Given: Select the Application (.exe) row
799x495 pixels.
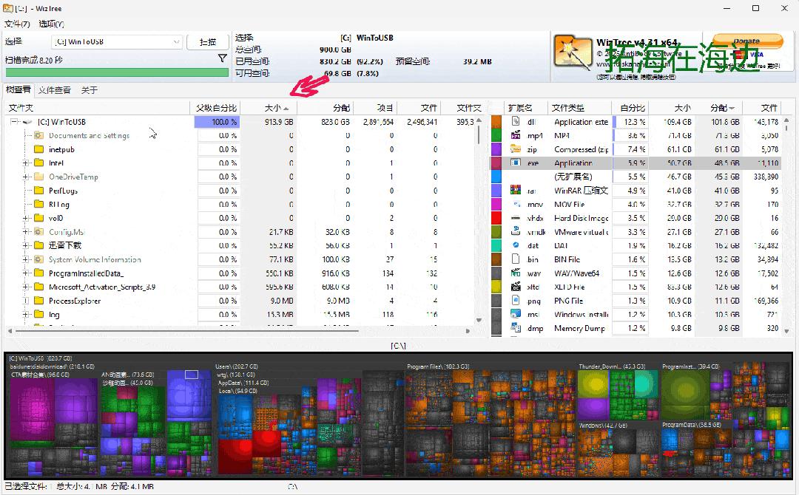Looking at the screenshot, I should pyautogui.click(x=636, y=163).
